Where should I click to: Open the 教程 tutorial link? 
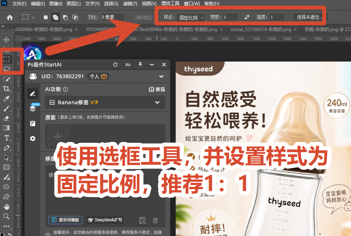[157, 89]
